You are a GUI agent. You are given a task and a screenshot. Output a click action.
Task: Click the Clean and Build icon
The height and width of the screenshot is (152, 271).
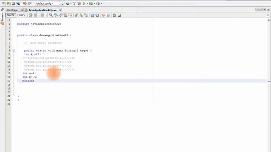(x=79, y=4)
